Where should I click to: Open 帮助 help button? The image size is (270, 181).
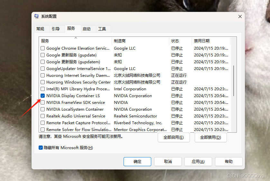coord(229,162)
